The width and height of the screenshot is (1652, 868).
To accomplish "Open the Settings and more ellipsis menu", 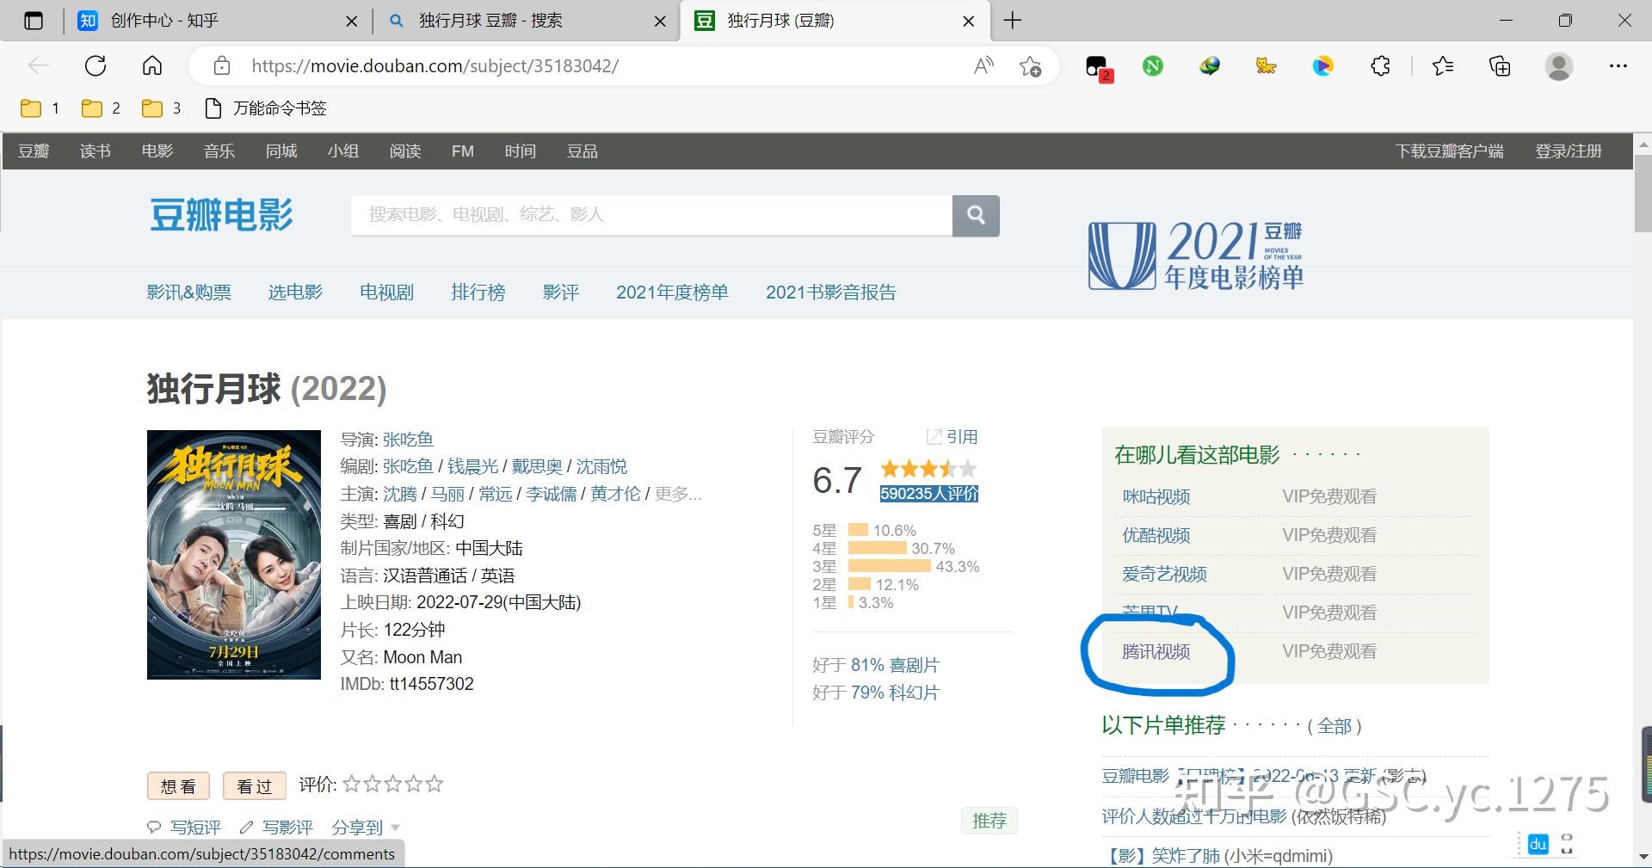I will click(x=1619, y=65).
